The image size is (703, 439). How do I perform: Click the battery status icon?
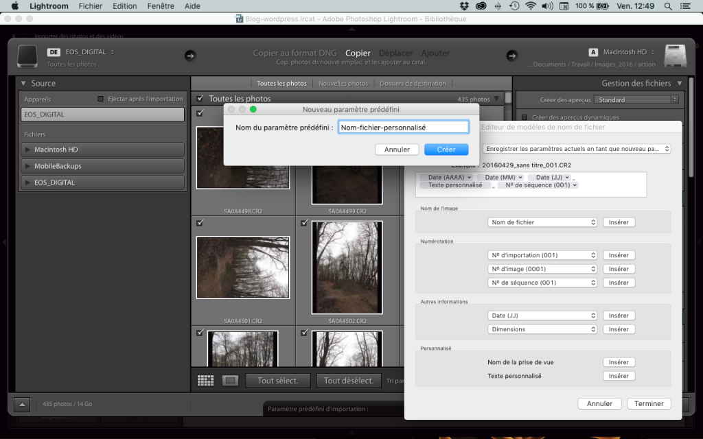[603, 5]
